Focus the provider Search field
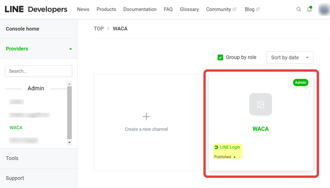The width and height of the screenshot is (330, 188). 39,71
